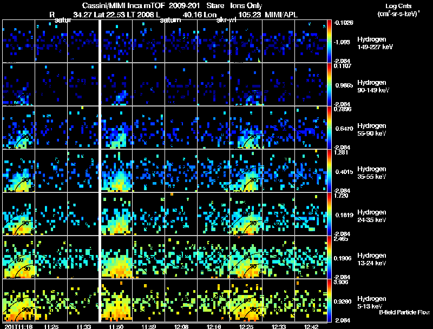This screenshot has width=433, height=329.
Task: Click the 0.7896 colorbar maximum value
Action: pos(343,109)
